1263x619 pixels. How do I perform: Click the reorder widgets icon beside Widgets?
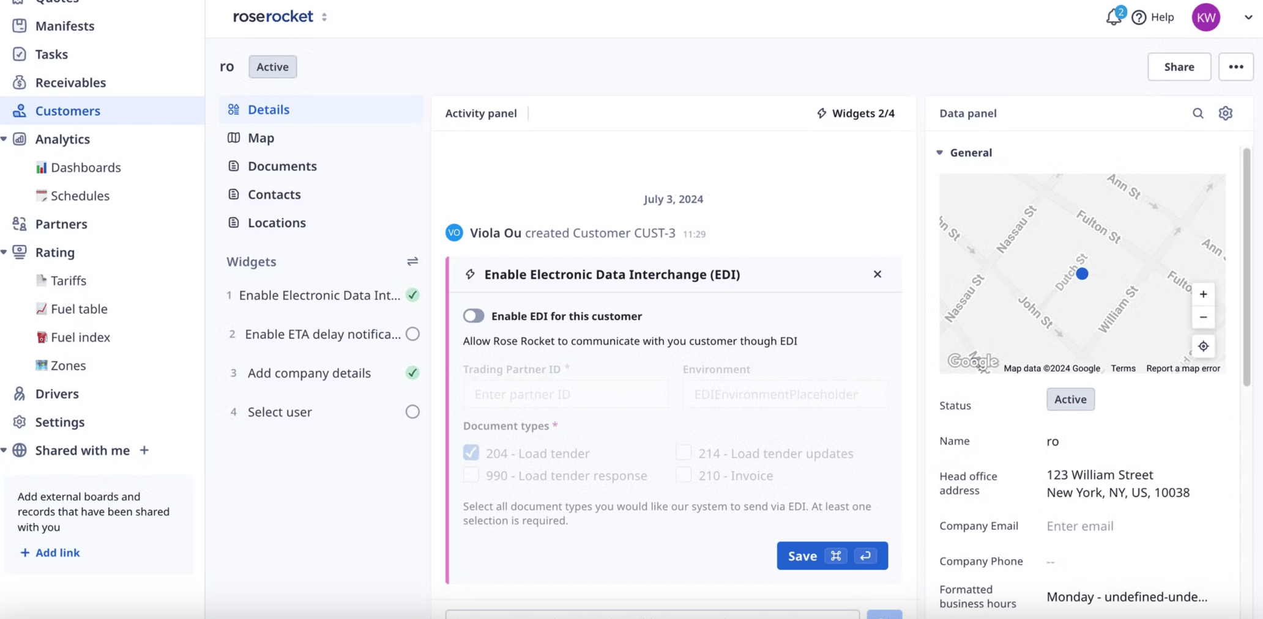(412, 262)
